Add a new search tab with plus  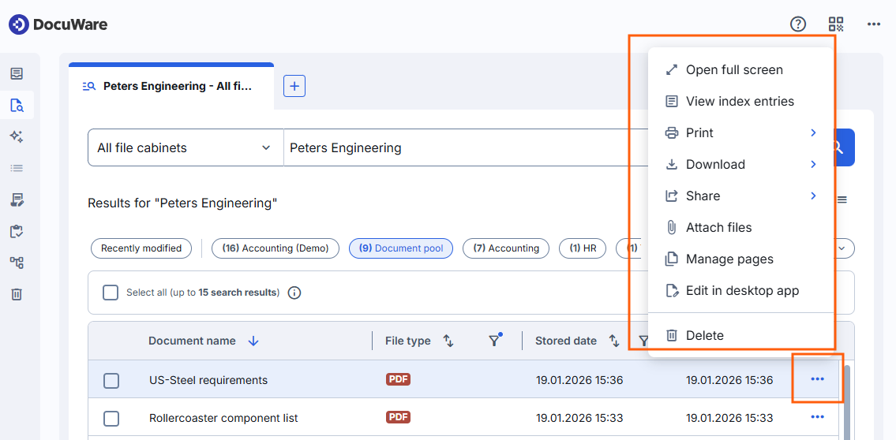[x=294, y=86]
